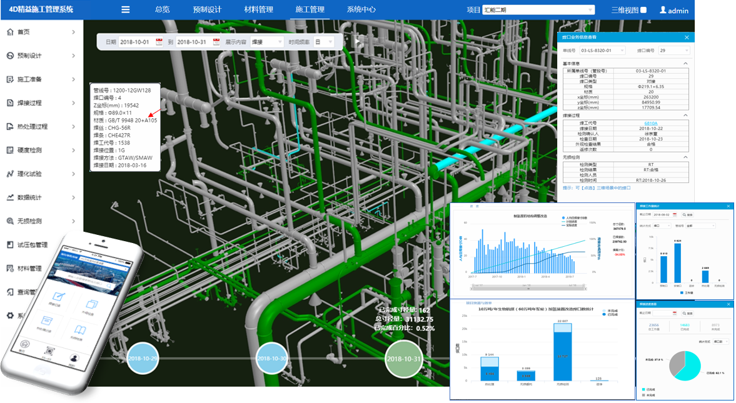Open the start date calendar icon picker

[159, 42]
